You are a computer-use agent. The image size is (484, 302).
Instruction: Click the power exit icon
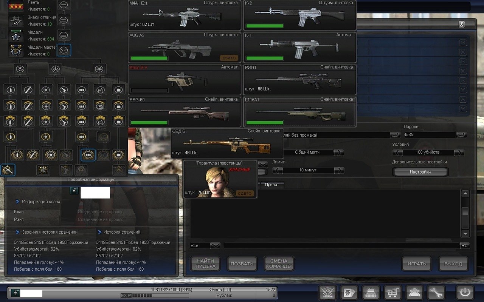[465, 293]
